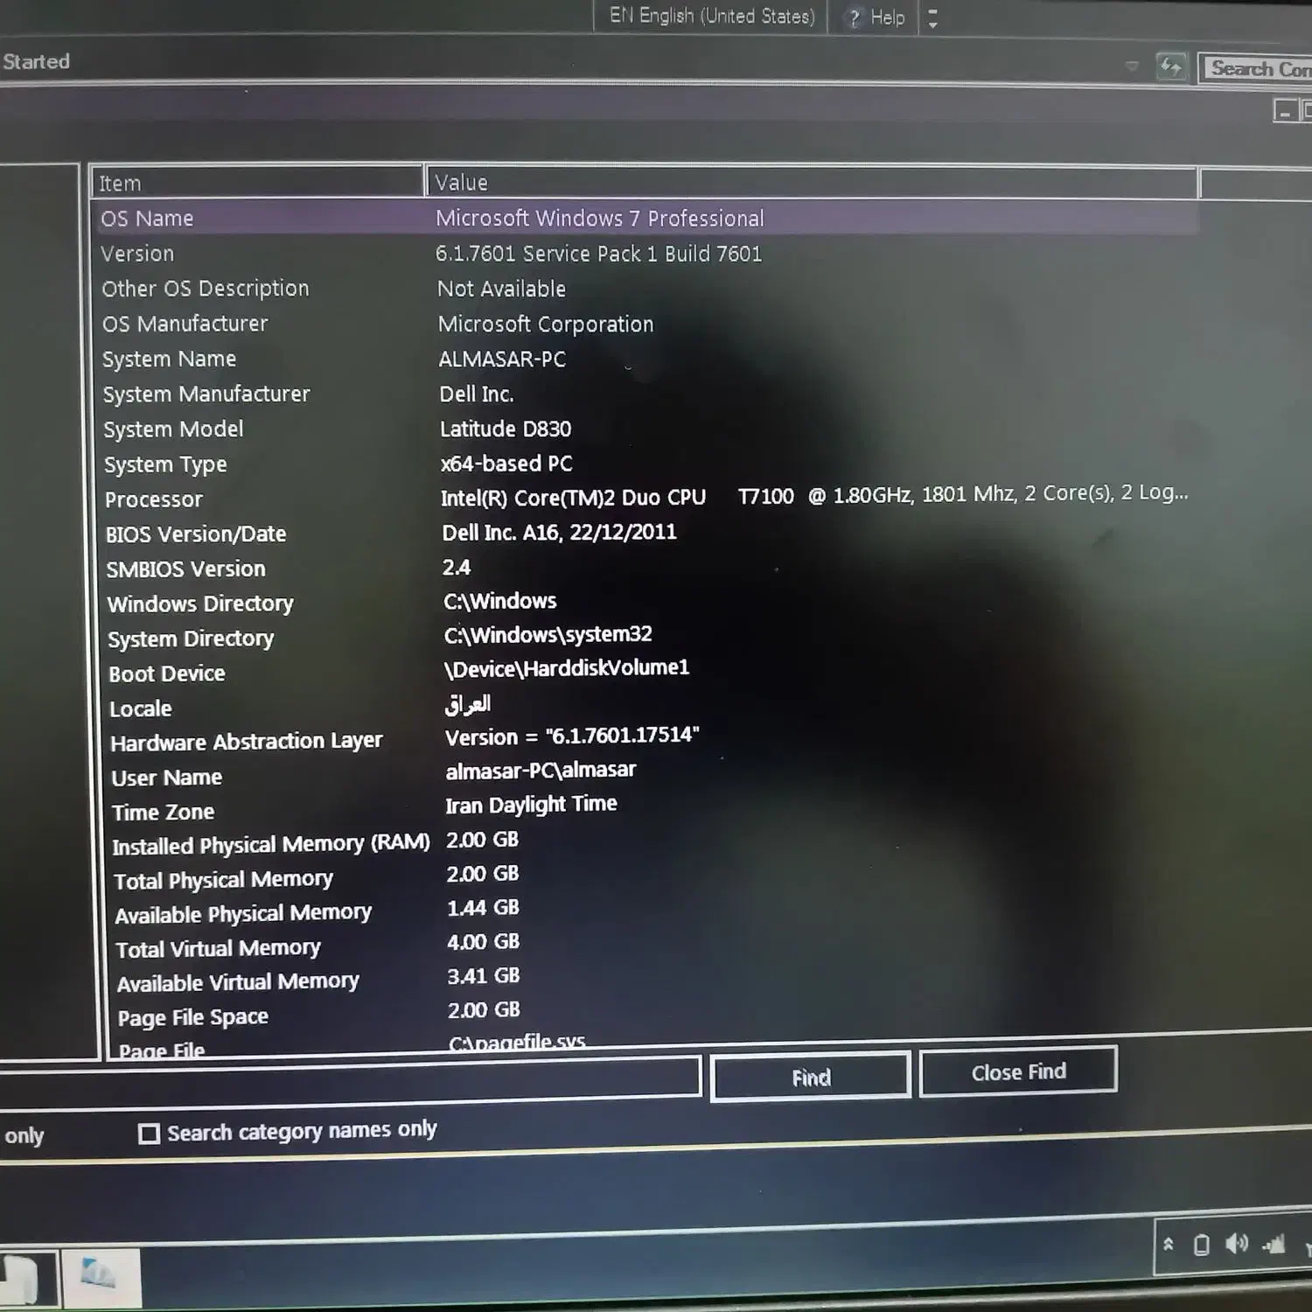Click the Find what input field
Viewport: 1312px width, 1312px height.
click(350, 1077)
